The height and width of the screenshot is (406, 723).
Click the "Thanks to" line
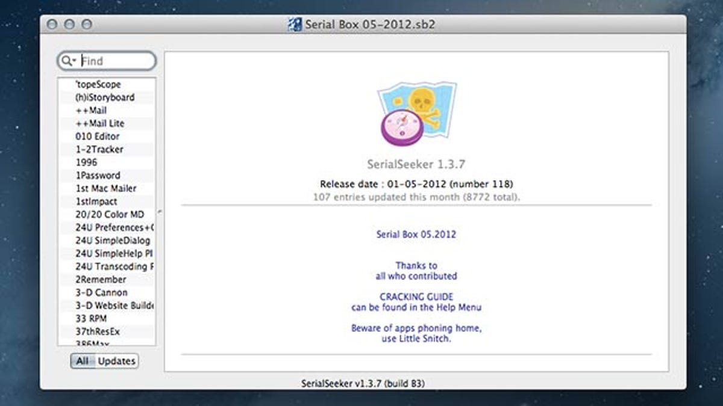[x=416, y=265]
